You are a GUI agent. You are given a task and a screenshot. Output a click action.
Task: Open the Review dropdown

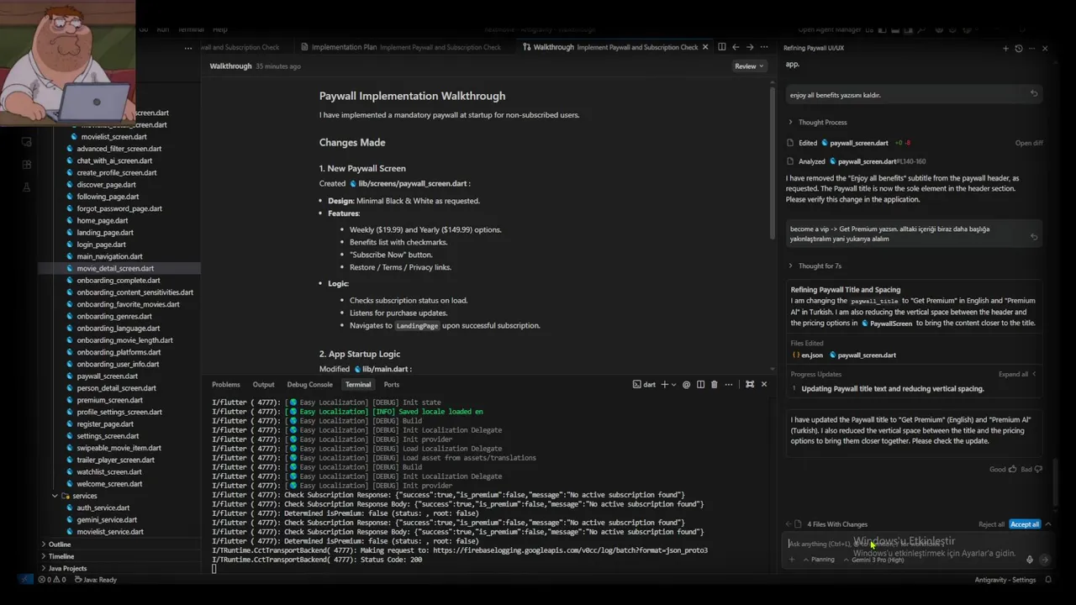749,66
